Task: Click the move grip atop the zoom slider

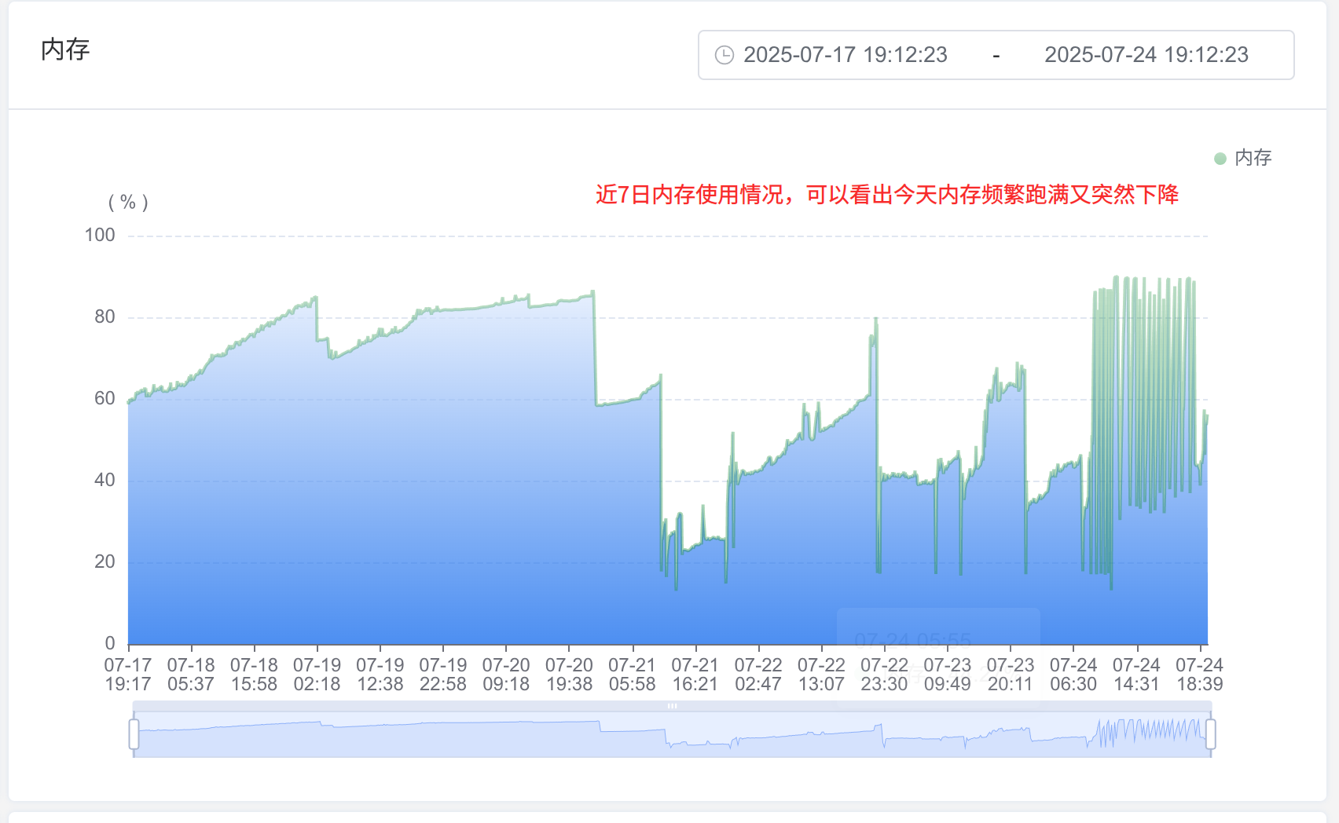Action: (x=672, y=706)
